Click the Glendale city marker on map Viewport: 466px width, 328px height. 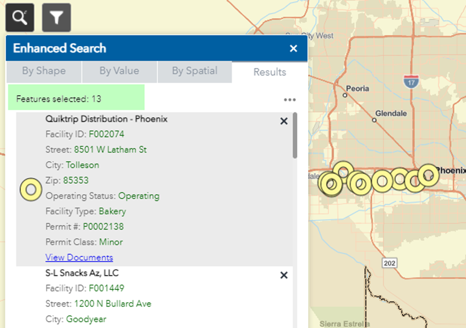[x=374, y=120]
